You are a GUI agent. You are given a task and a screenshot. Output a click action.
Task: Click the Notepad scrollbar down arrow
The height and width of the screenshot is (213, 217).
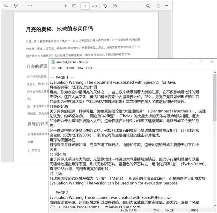[214, 205]
